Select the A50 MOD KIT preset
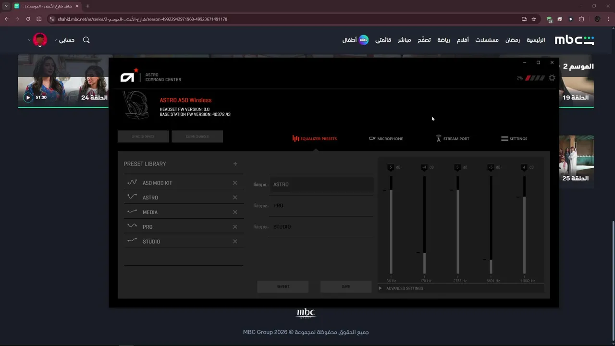Viewport: 615px width, 346px height. (184, 183)
